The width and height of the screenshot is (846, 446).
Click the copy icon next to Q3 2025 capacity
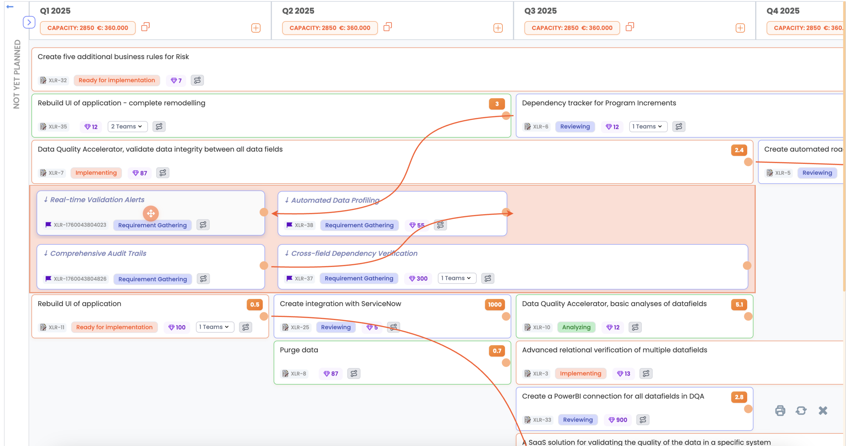pyautogui.click(x=630, y=27)
